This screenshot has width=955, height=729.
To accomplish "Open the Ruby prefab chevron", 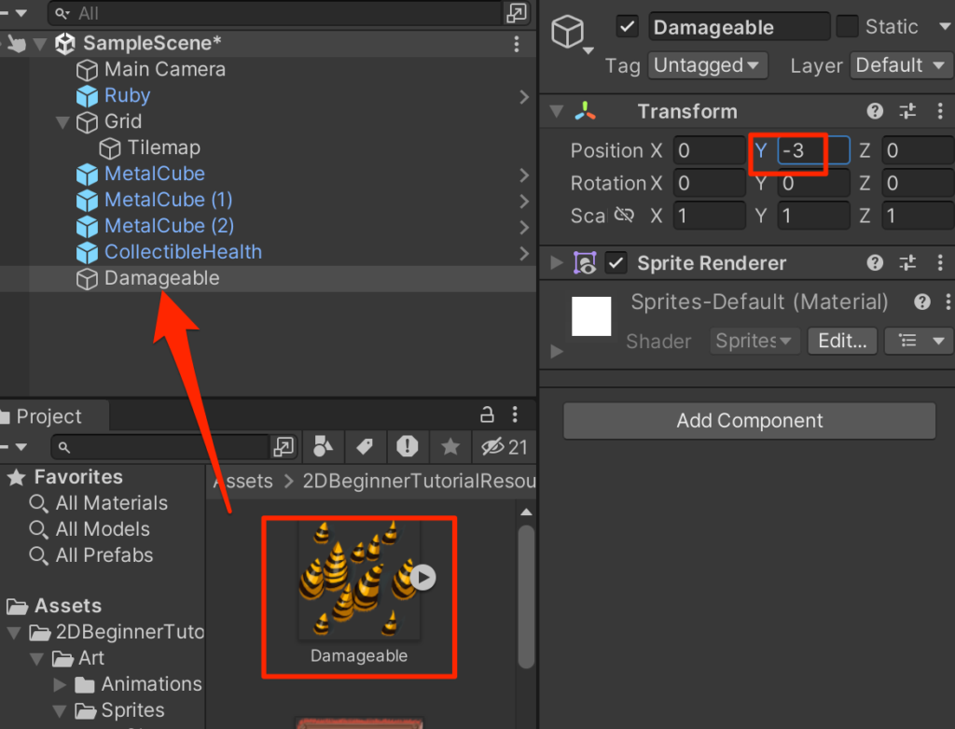I will point(524,97).
